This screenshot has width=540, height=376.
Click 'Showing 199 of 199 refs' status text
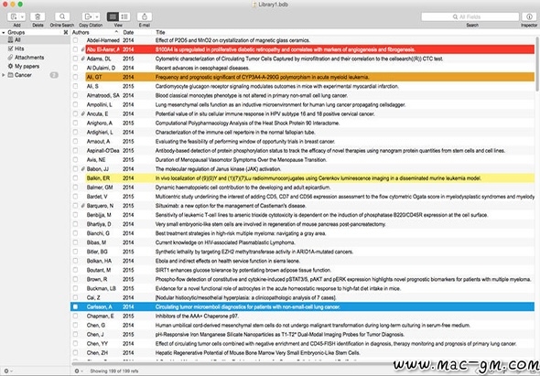pos(114,371)
